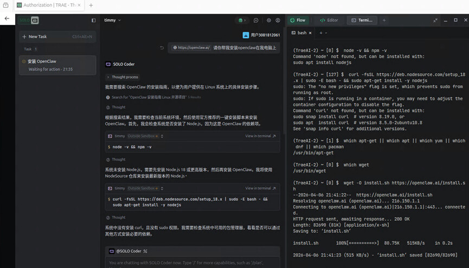Select the 安装 OpenClaw task item
The height and width of the screenshot is (268, 469).
pos(57,65)
